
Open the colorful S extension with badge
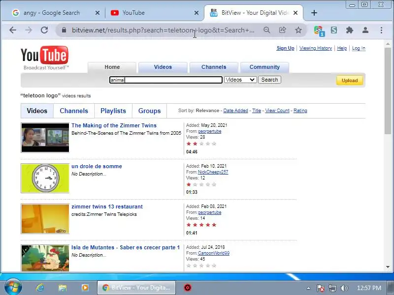319,31
